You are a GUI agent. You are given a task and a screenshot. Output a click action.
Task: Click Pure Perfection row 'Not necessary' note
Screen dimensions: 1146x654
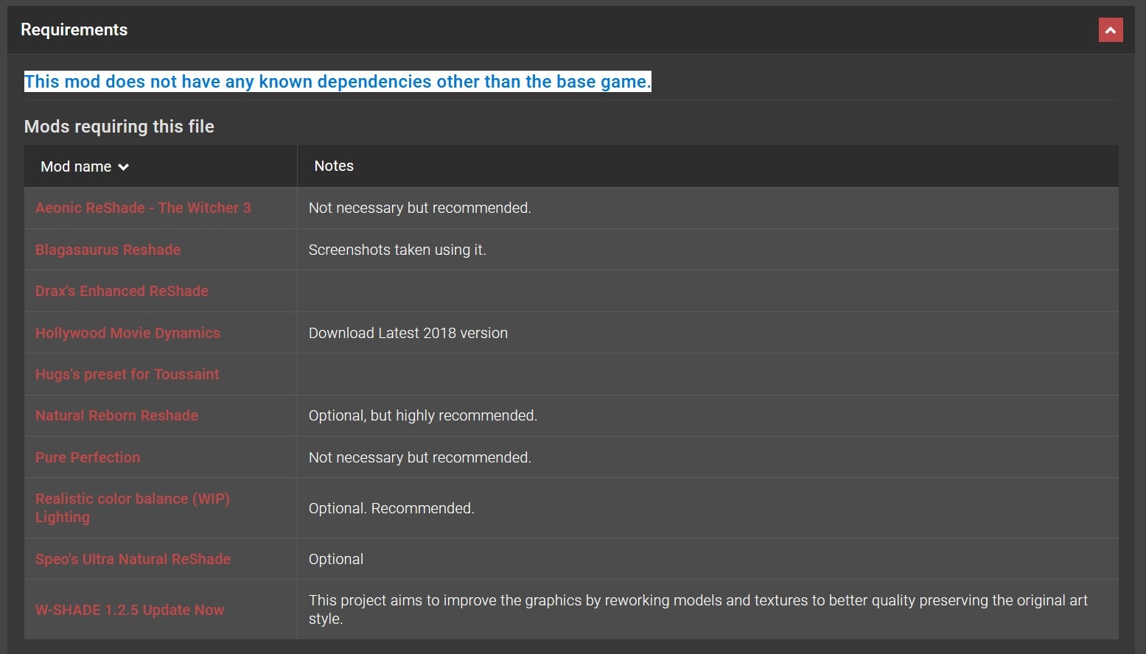tap(420, 457)
